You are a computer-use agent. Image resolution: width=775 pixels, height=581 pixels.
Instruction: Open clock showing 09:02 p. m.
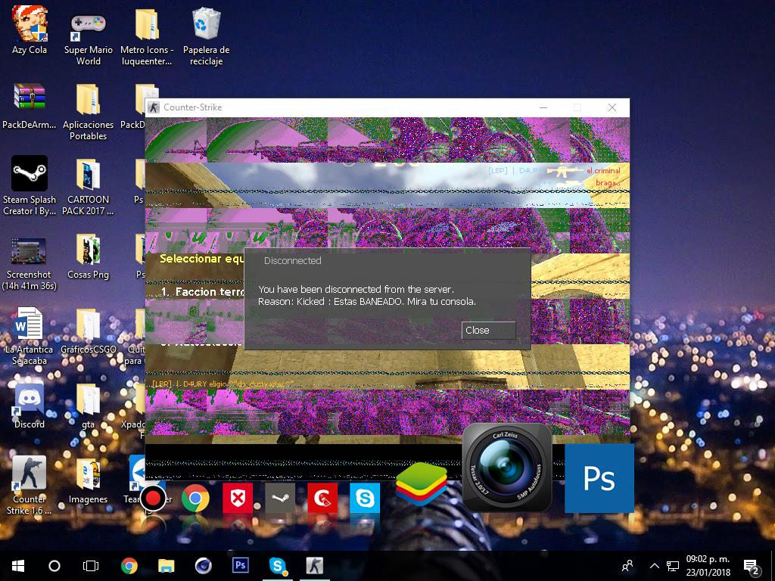(708, 566)
